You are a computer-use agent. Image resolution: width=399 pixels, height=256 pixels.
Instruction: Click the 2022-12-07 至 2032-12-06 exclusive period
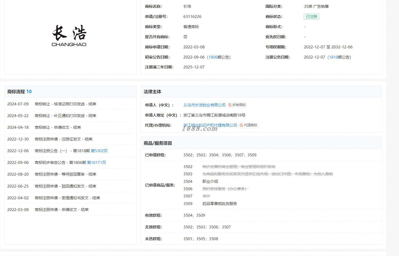tap(328, 47)
